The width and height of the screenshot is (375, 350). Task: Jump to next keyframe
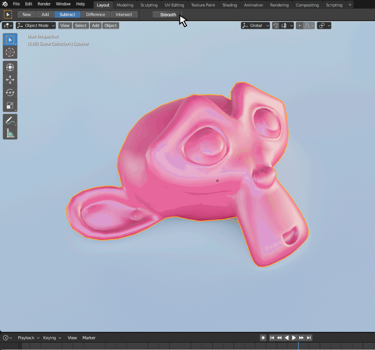[x=302, y=337]
